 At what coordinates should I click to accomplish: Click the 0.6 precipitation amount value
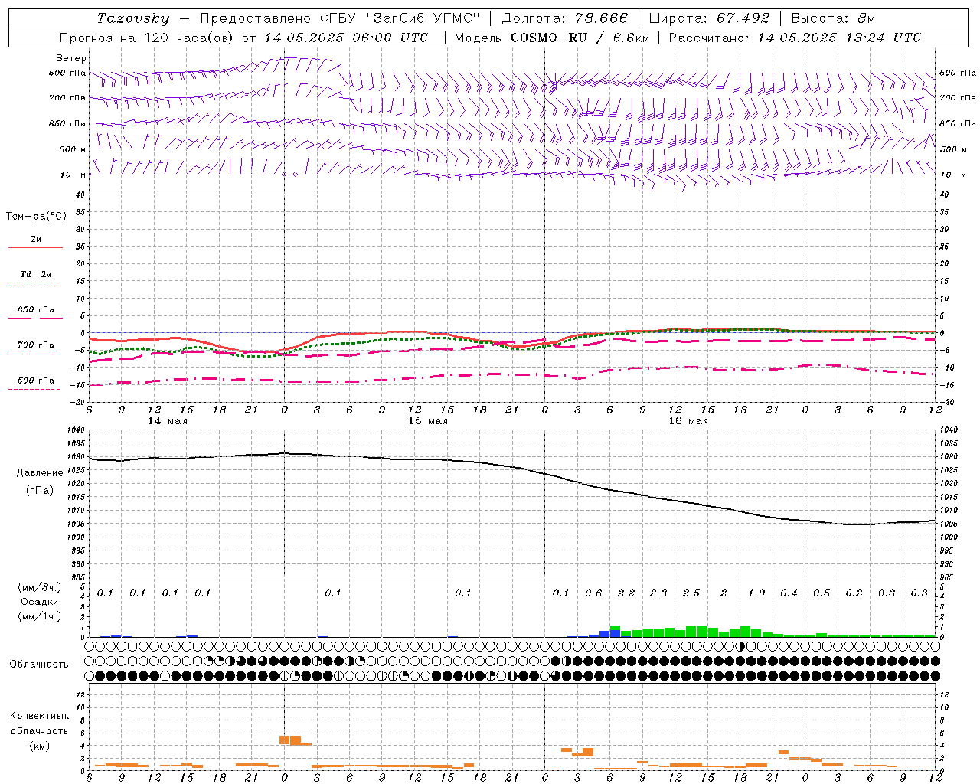pos(593,593)
